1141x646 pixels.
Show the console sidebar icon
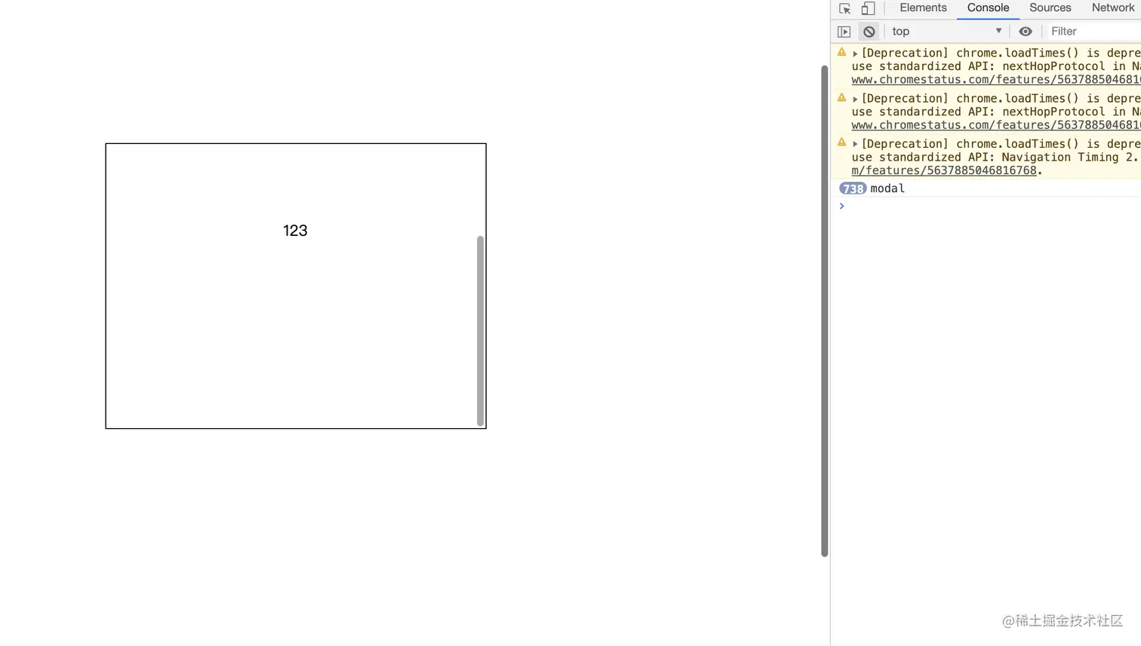[844, 32]
